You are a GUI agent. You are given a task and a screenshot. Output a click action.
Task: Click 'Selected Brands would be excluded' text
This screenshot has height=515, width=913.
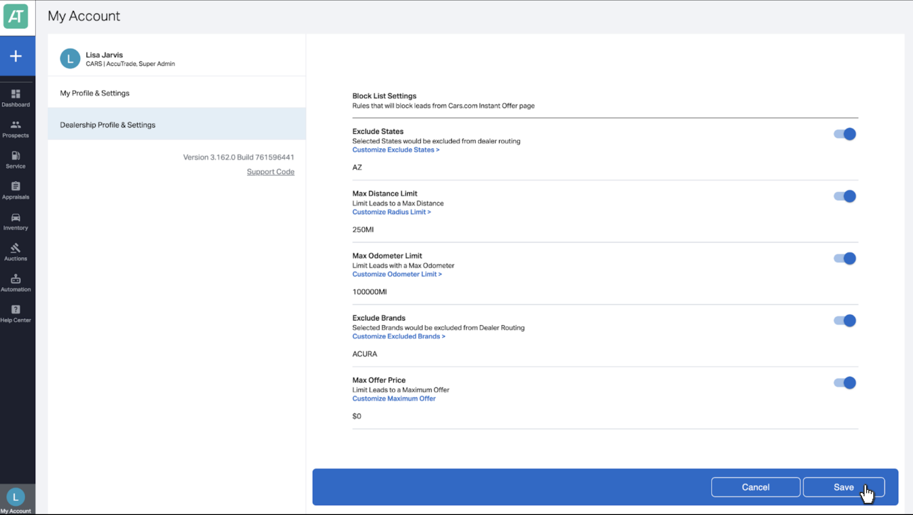pyautogui.click(x=438, y=328)
